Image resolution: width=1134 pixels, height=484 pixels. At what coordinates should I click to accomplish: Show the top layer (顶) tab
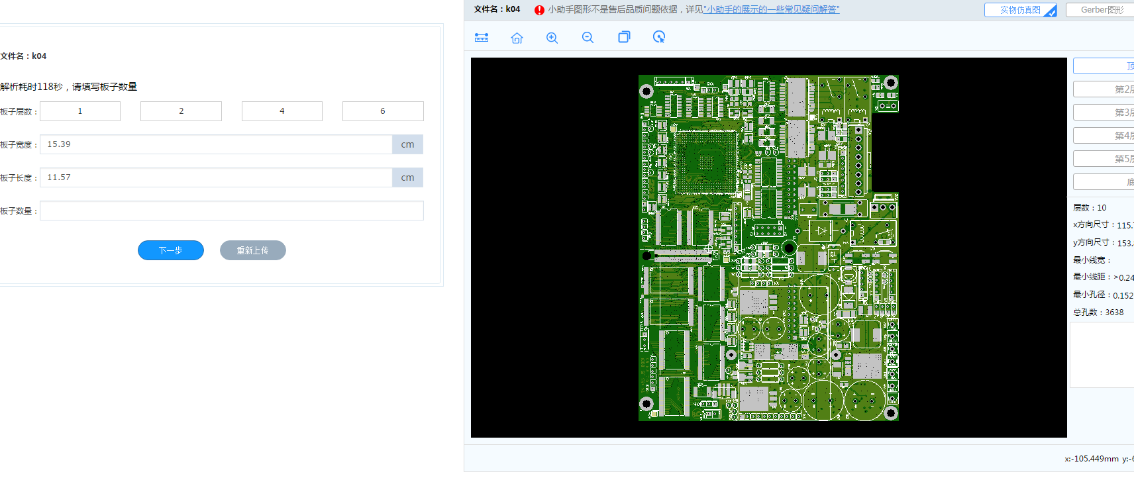click(x=1104, y=66)
